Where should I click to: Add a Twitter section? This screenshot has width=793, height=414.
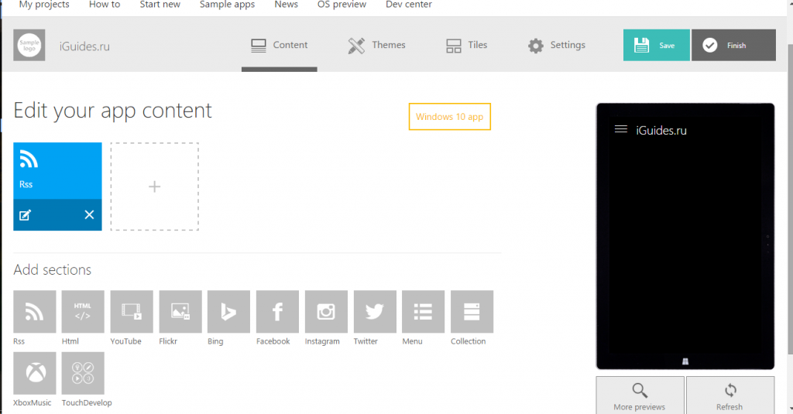[375, 311]
